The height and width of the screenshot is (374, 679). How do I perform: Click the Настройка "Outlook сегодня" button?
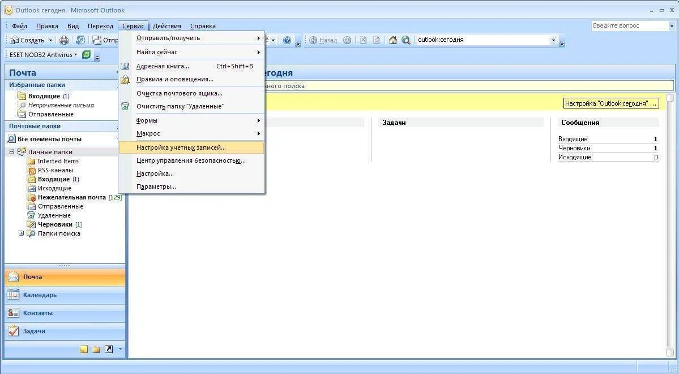(611, 103)
